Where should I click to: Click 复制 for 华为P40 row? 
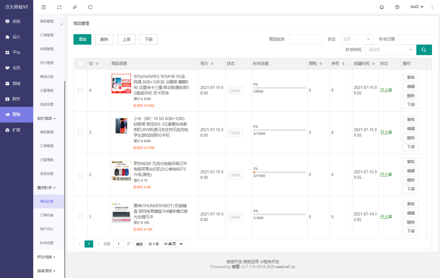point(411,77)
